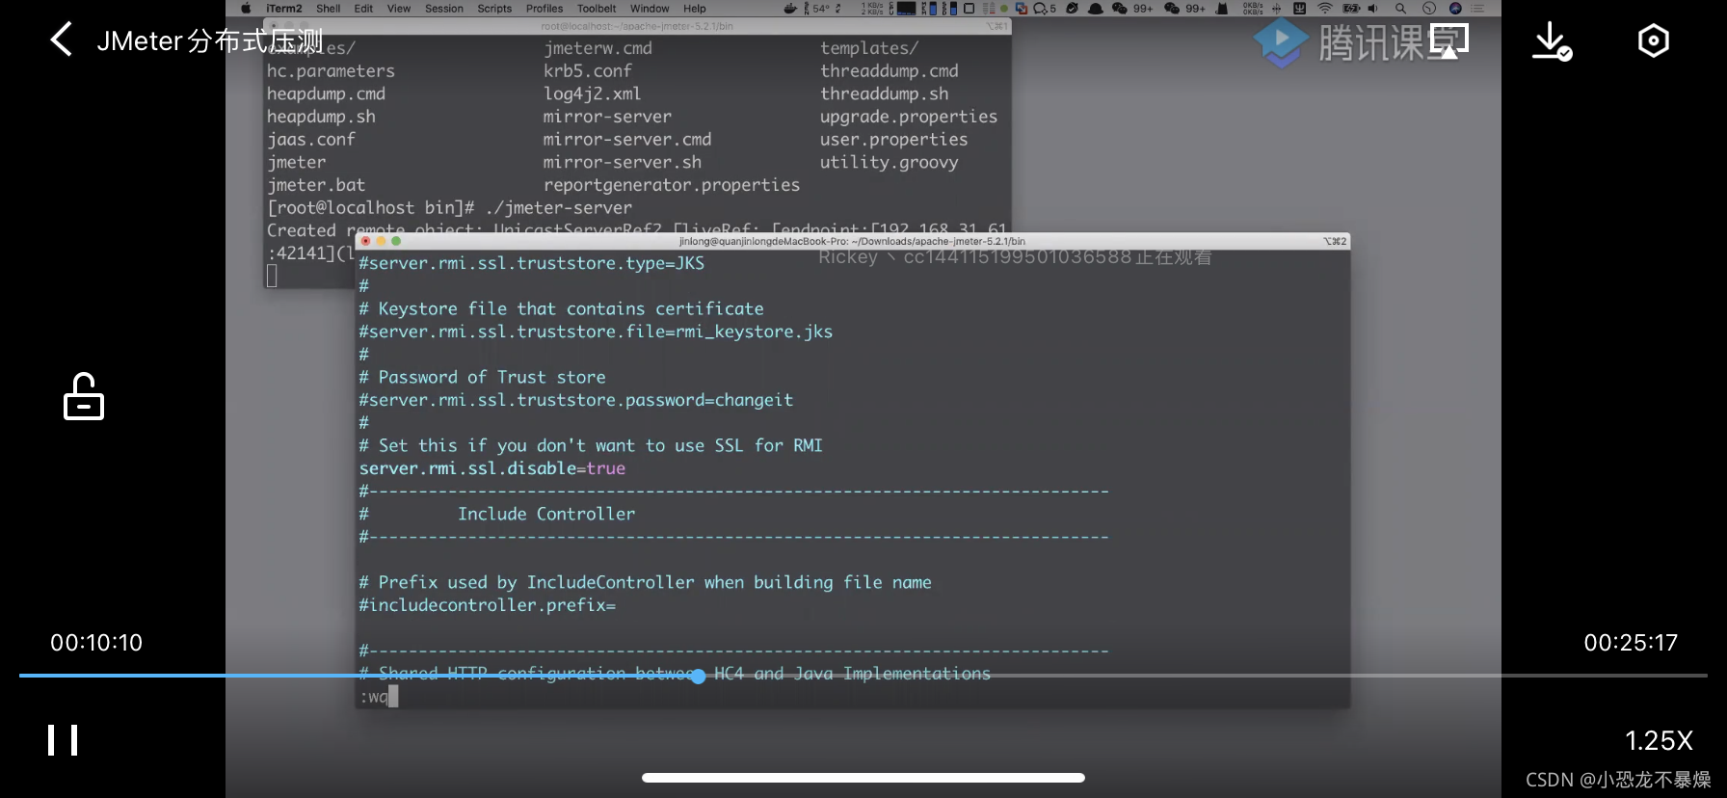Open the Window menu

click(x=650, y=9)
